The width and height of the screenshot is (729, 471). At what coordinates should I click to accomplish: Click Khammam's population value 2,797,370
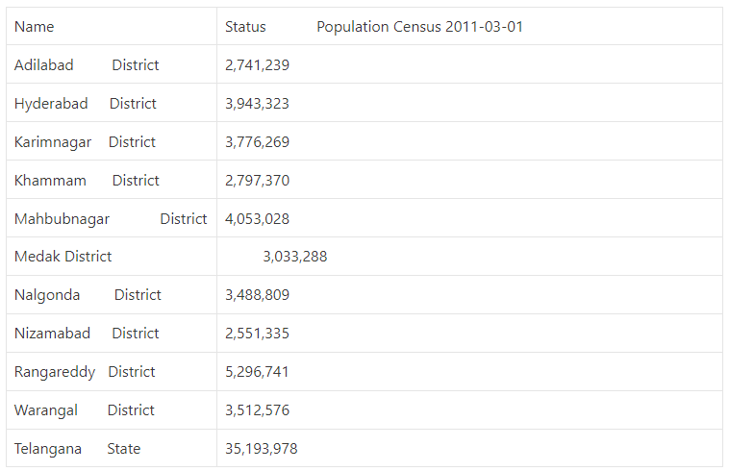point(257,181)
